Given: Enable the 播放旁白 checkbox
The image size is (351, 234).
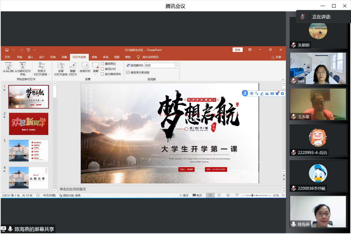Looking at the screenshot, I should [x=102, y=64].
